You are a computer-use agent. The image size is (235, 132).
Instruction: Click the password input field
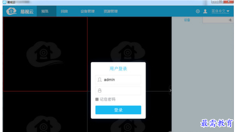pyautogui.click(x=118, y=90)
